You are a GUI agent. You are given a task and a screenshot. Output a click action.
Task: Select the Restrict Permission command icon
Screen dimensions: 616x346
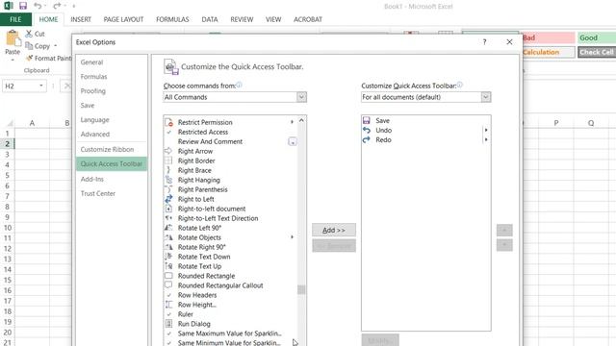pyautogui.click(x=169, y=122)
